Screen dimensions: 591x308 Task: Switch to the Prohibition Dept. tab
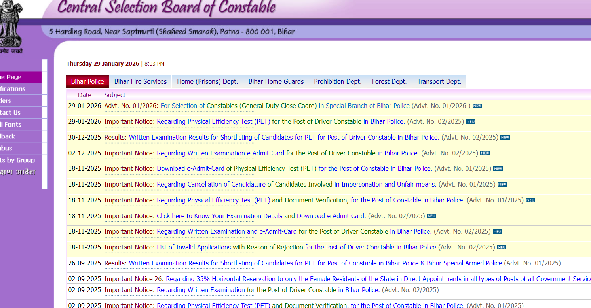coord(338,81)
